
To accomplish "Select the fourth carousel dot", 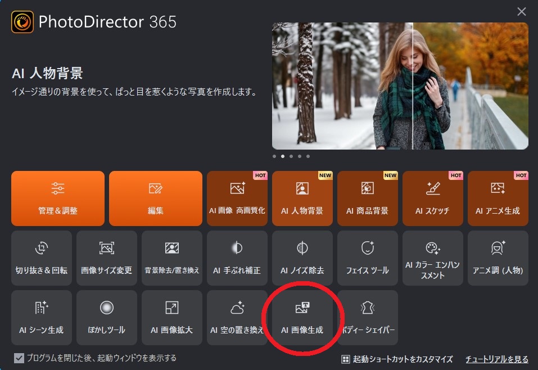I will pos(300,156).
